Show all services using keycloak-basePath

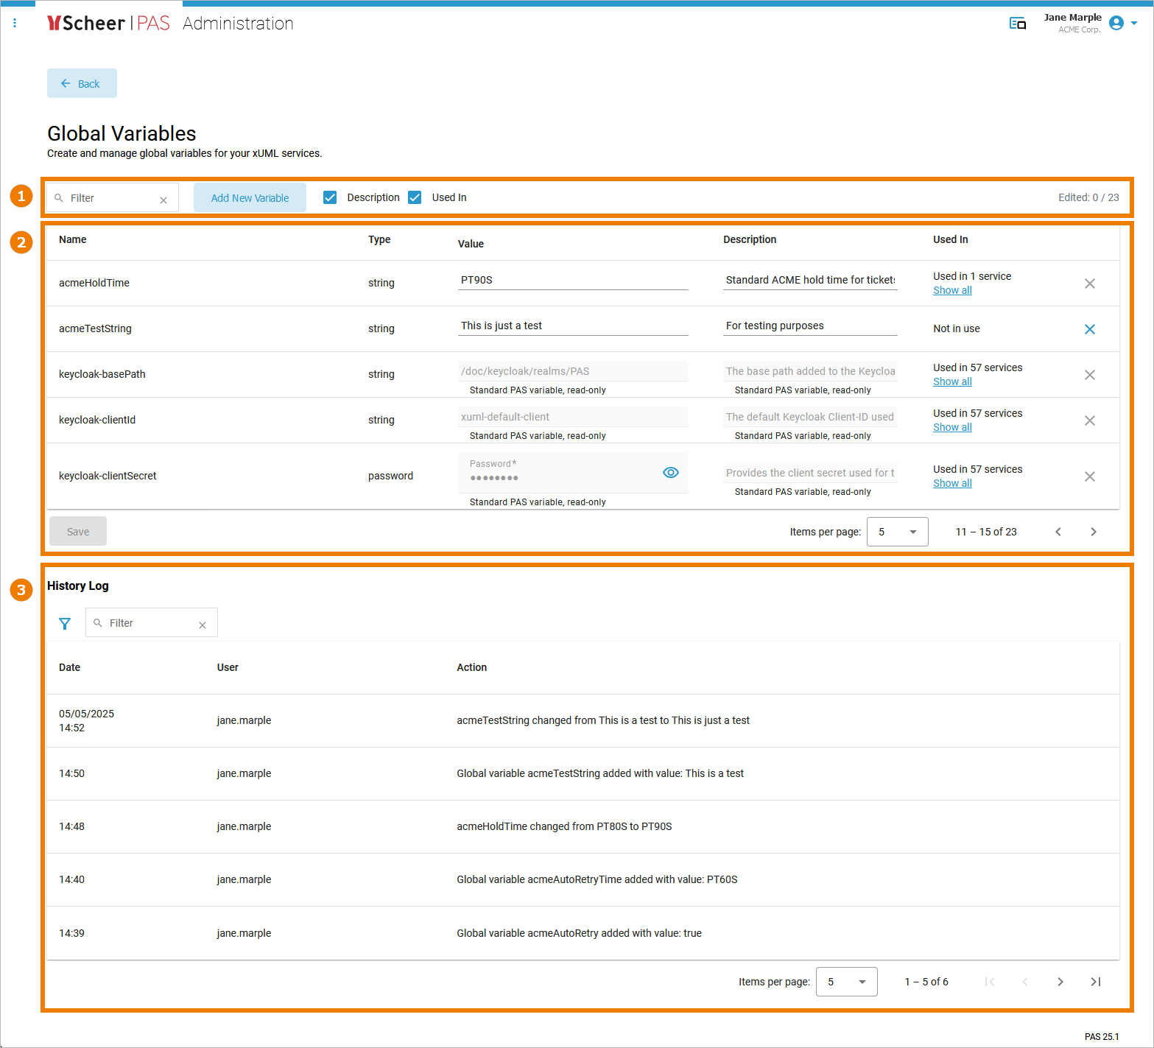pos(952,381)
